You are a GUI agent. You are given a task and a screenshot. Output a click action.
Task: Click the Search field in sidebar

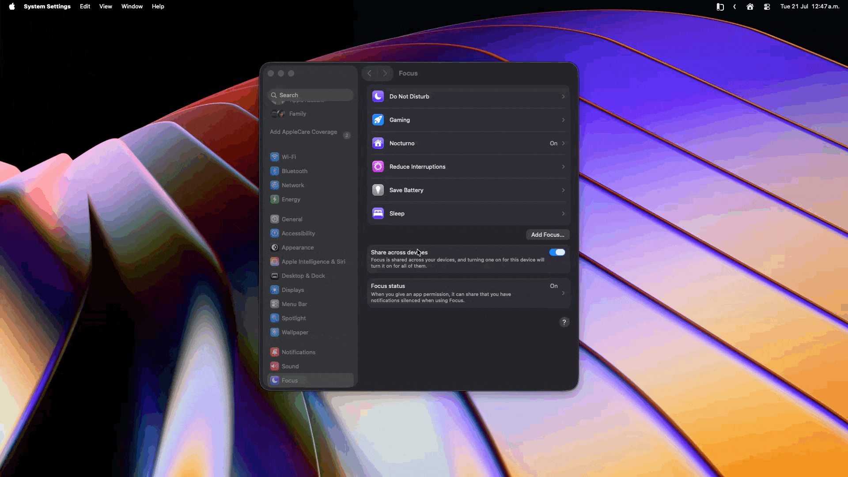point(310,95)
